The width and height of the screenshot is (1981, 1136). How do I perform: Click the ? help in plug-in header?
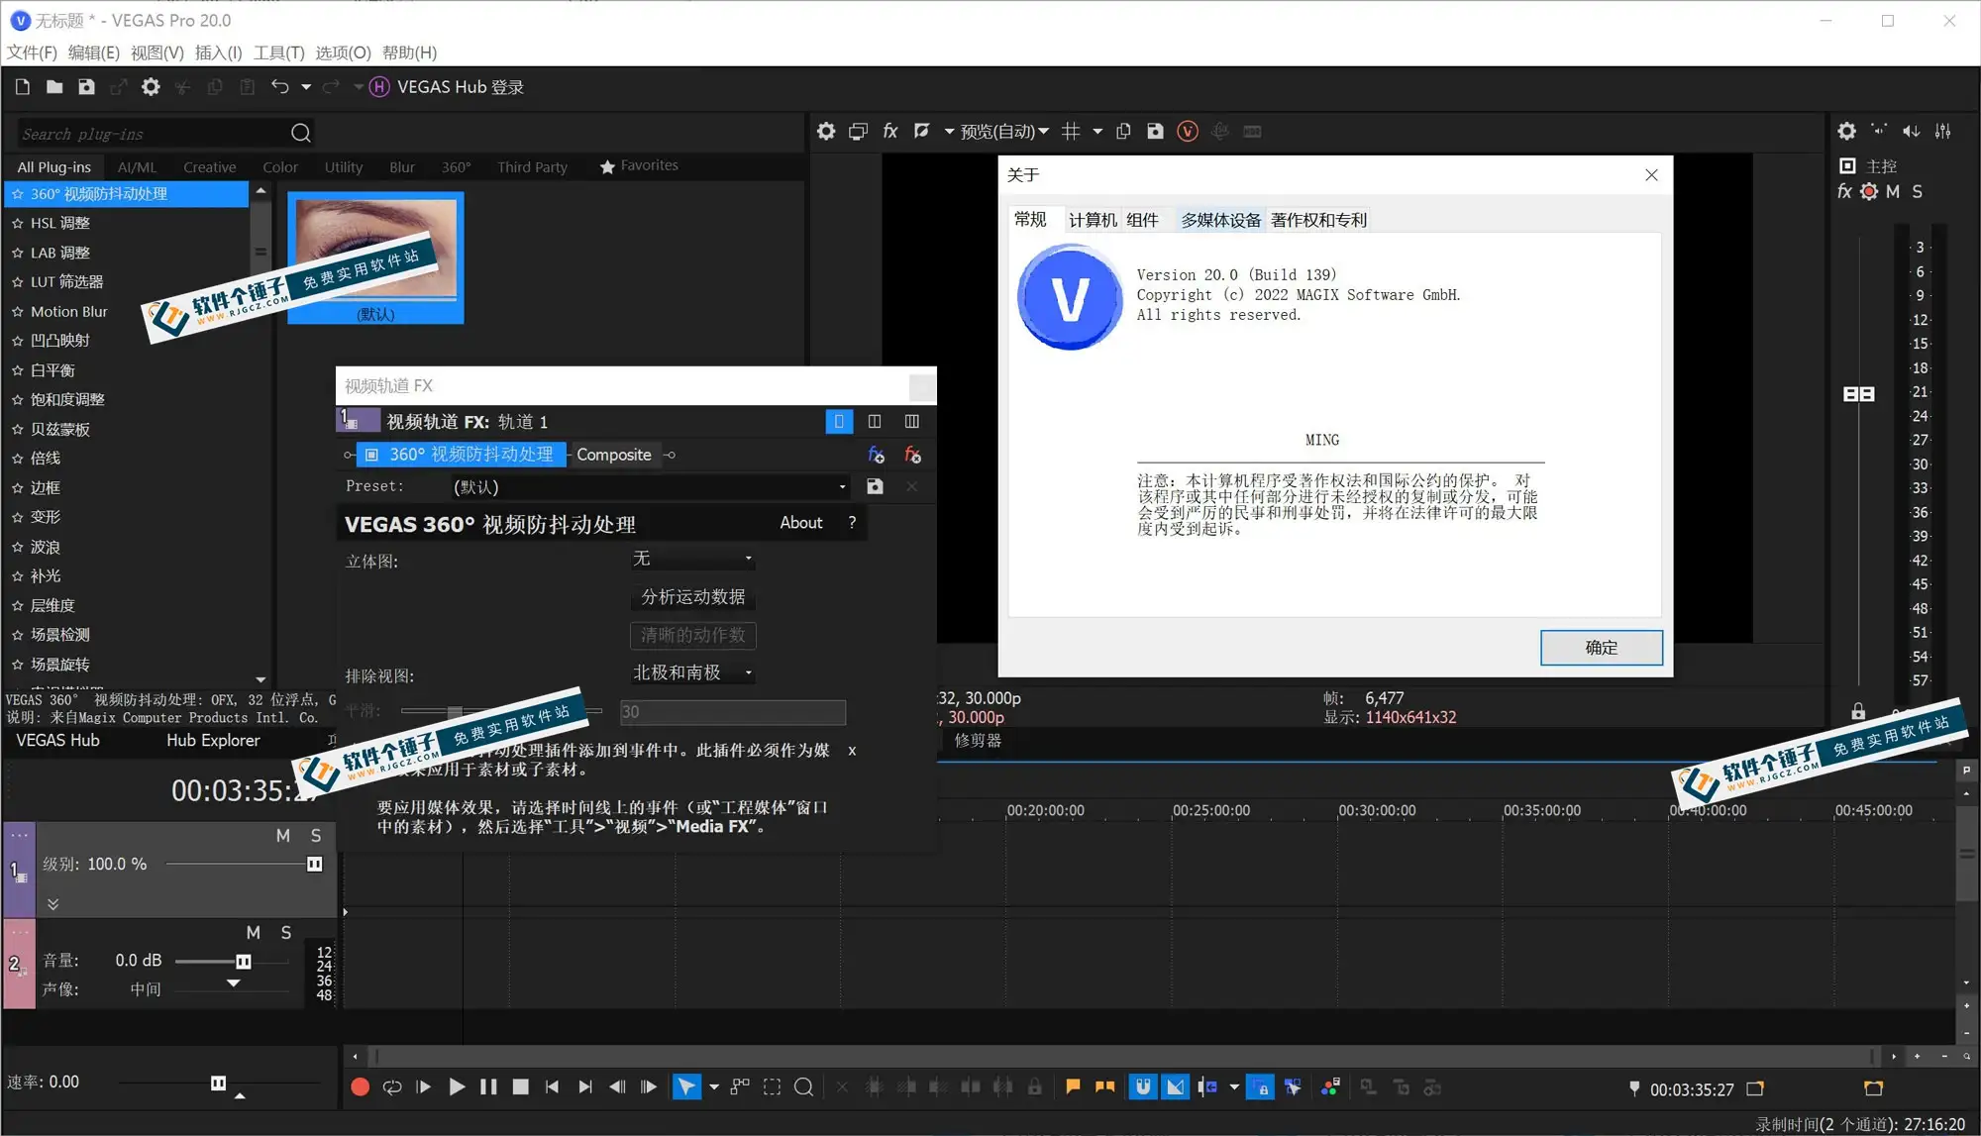(852, 523)
